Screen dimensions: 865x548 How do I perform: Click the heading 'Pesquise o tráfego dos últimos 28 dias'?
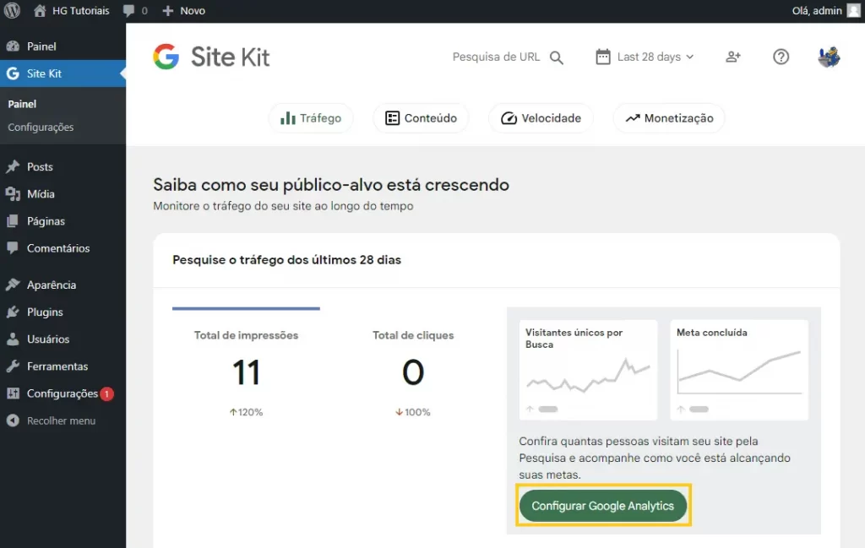(287, 260)
